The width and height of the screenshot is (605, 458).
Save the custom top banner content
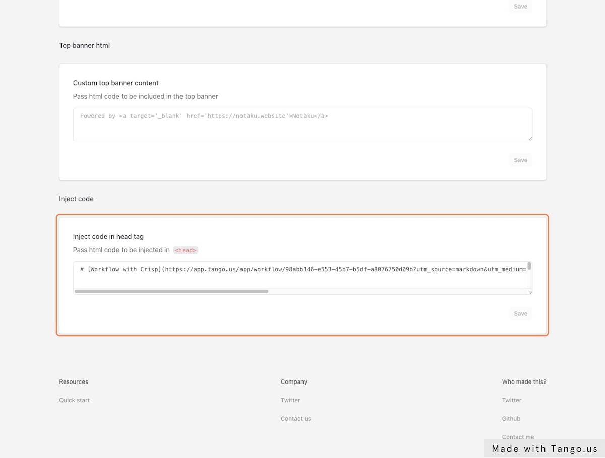tap(520, 160)
